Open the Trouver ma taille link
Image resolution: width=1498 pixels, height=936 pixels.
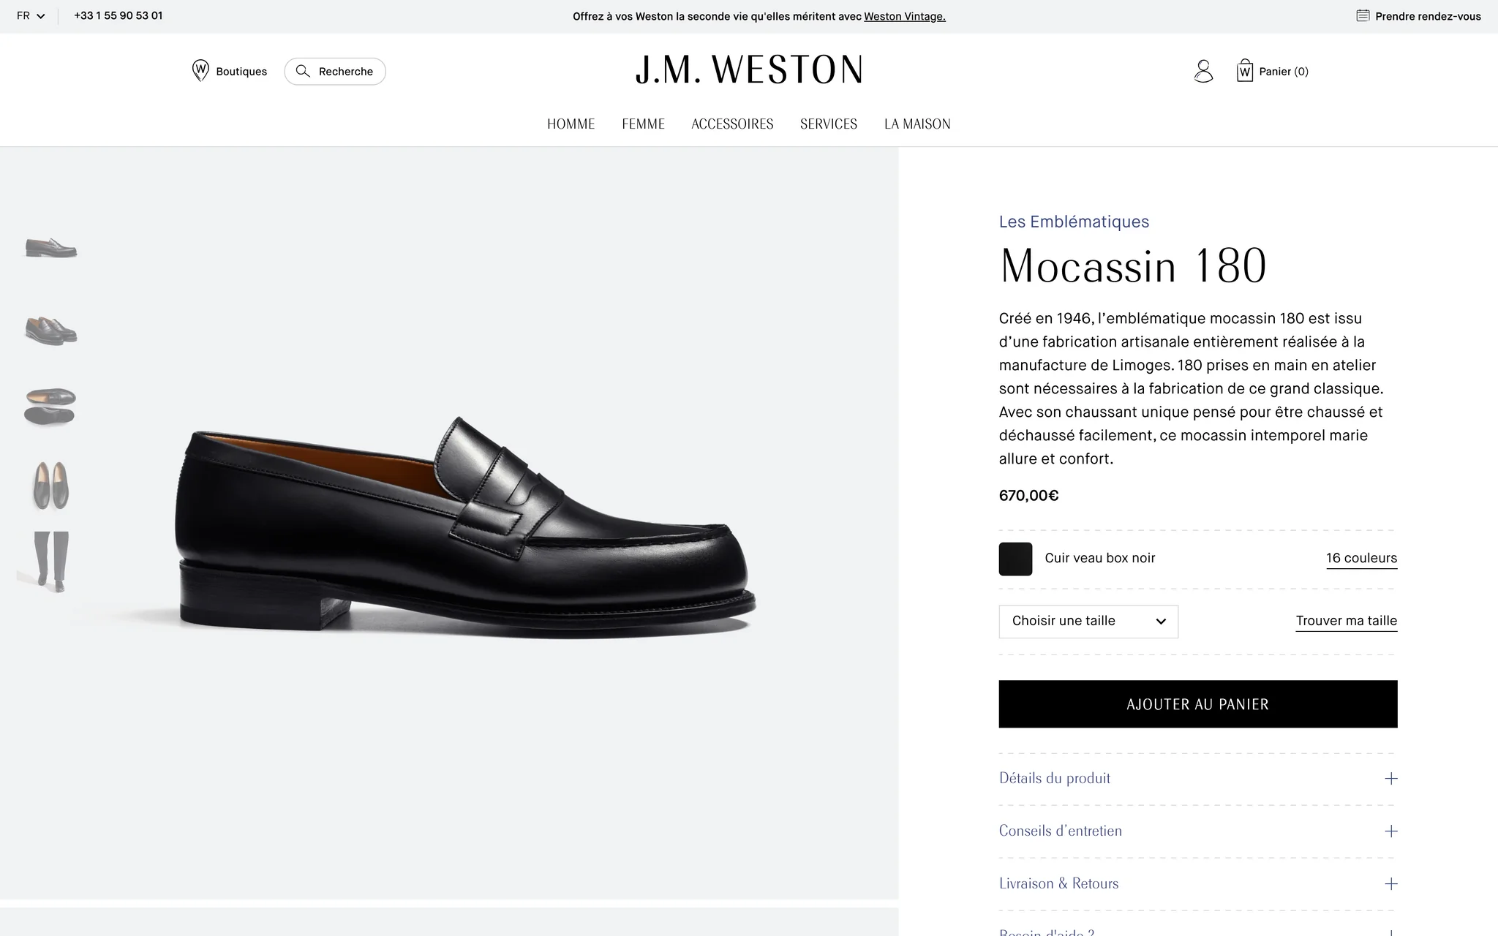click(1347, 621)
